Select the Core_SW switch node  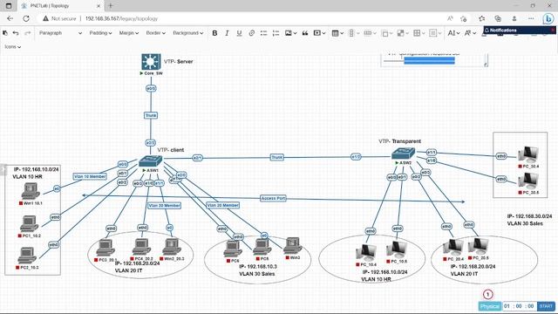(151, 62)
